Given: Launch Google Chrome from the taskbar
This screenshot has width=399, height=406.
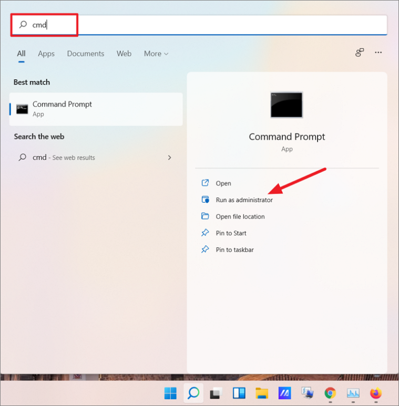Looking at the screenshot, I should (x=330, y=393).
